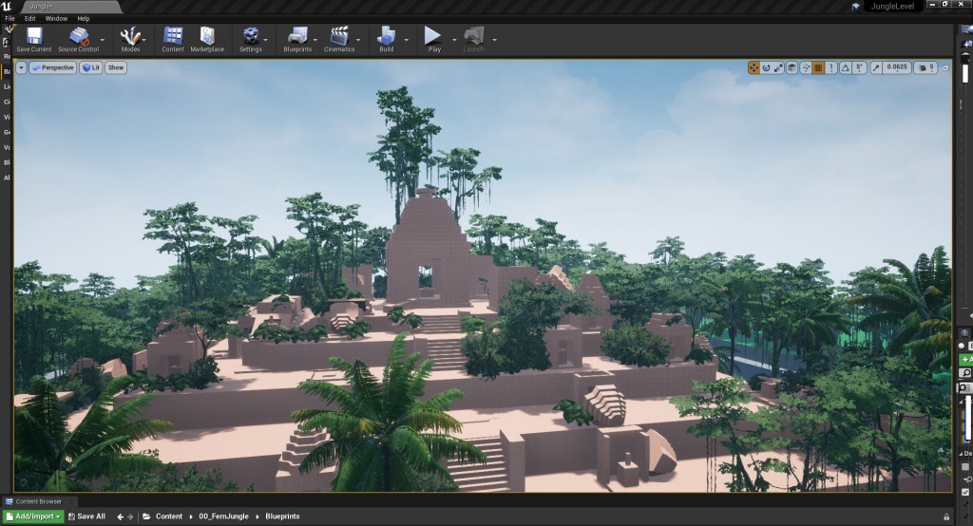Click the Play button to start simulation

tap(433, 39)
